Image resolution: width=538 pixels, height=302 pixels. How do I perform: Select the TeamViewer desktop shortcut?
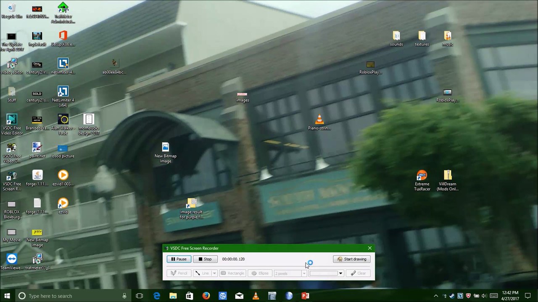pos(12,262)
